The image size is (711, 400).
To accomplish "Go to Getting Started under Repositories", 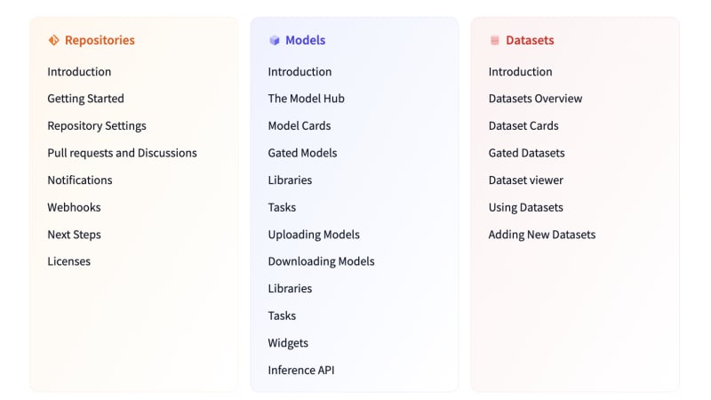I will pyautogui.click(x=85, y=99).
